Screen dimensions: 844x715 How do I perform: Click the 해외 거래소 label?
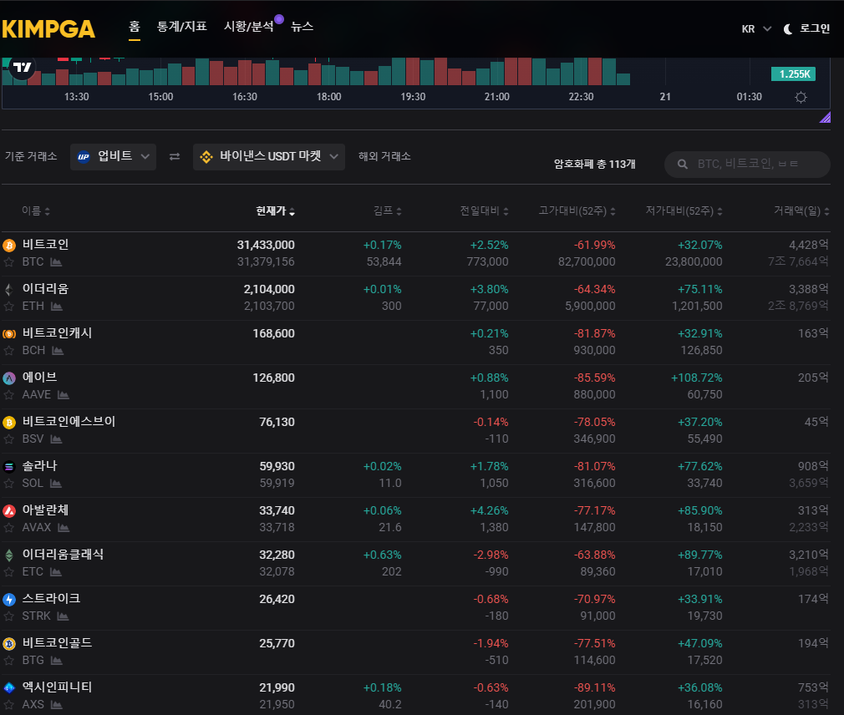click(x=384, y=156)
